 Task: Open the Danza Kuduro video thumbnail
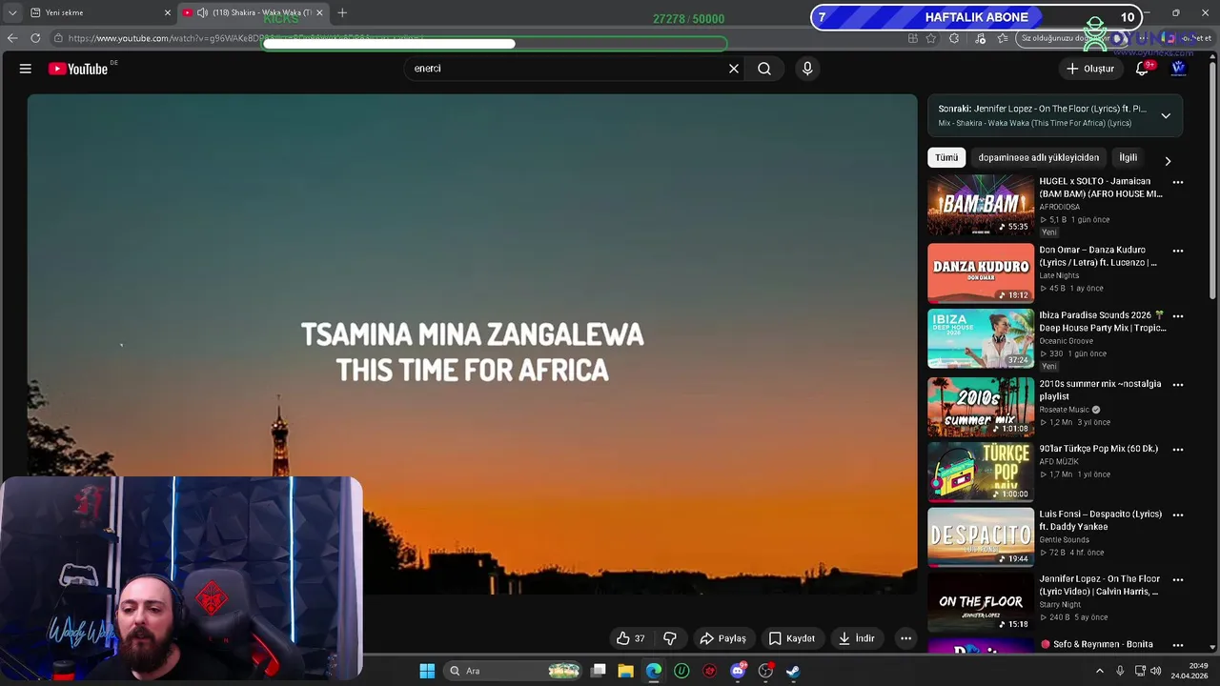pos(981,273)
